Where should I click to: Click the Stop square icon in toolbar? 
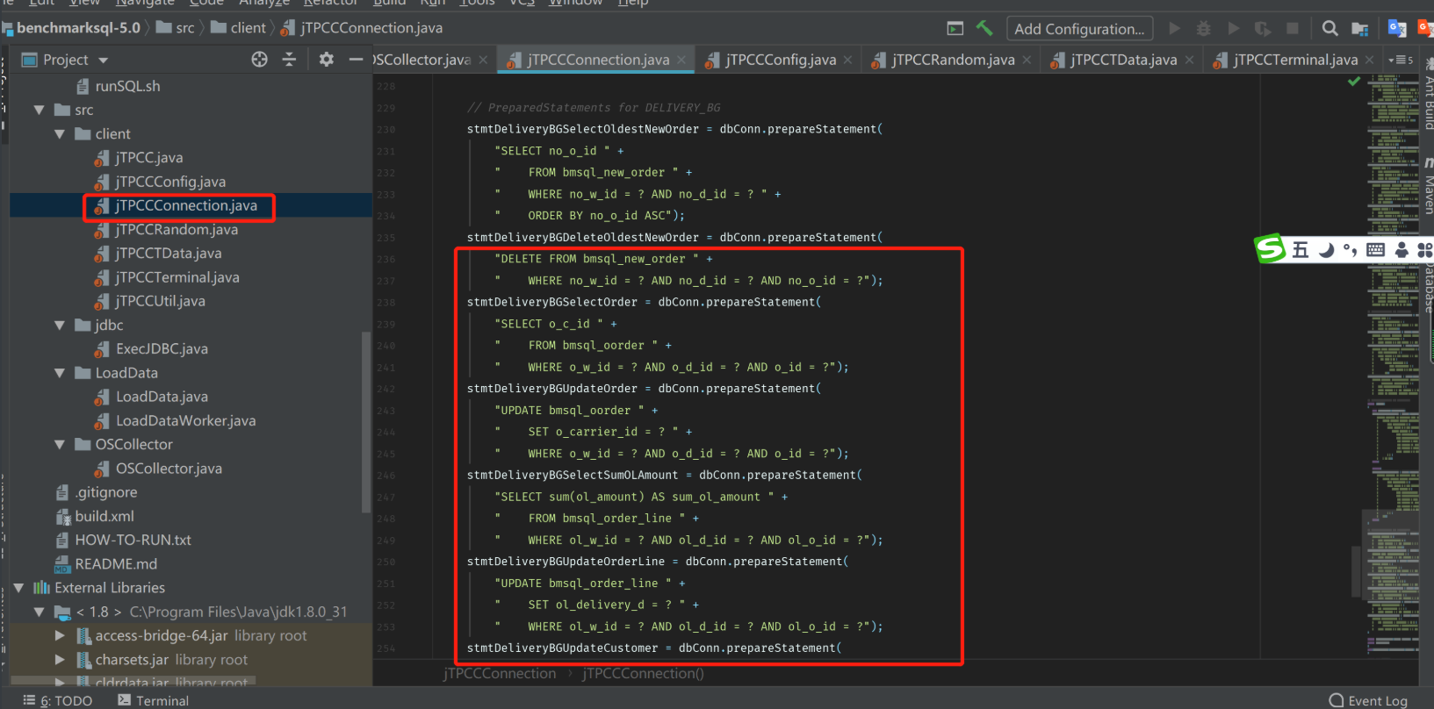click(1293, 28)
